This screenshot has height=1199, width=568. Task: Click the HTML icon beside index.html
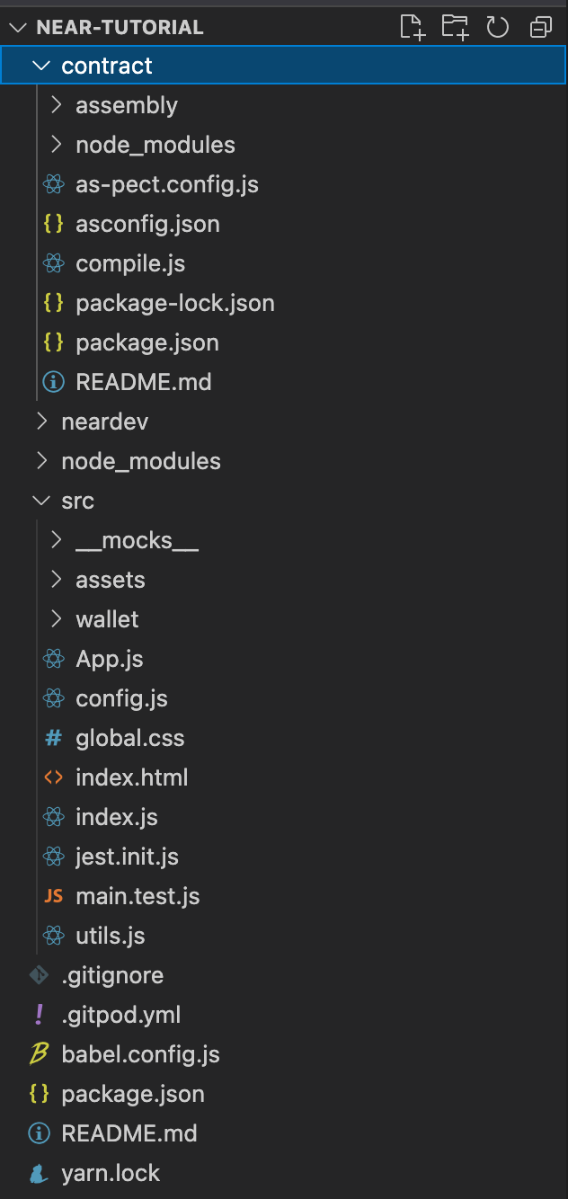[x=54, y=777]
